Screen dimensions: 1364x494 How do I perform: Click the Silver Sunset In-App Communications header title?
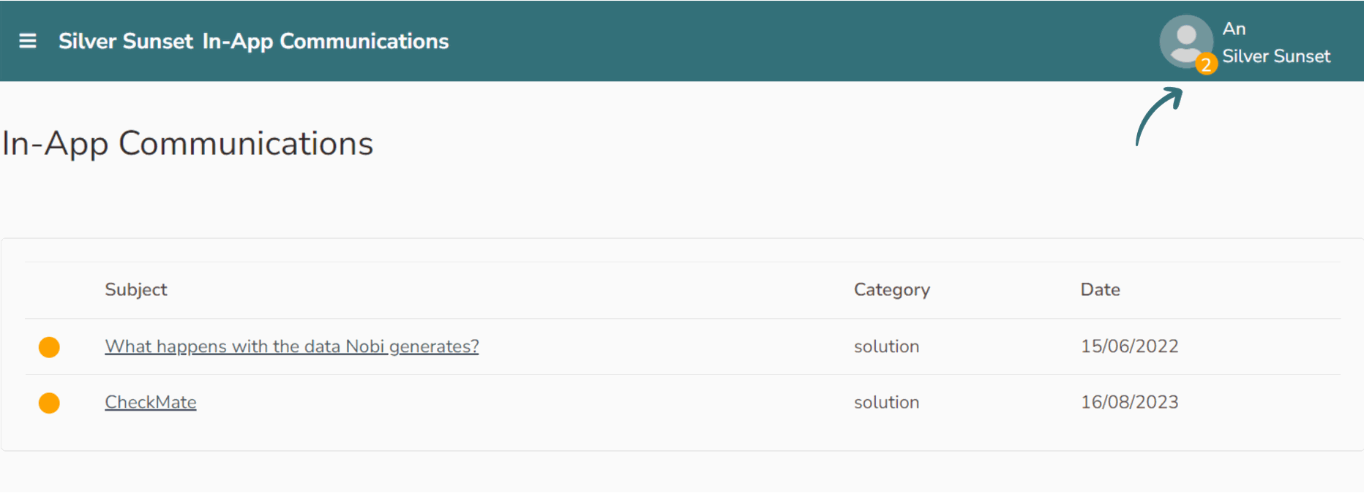(253, 41)
